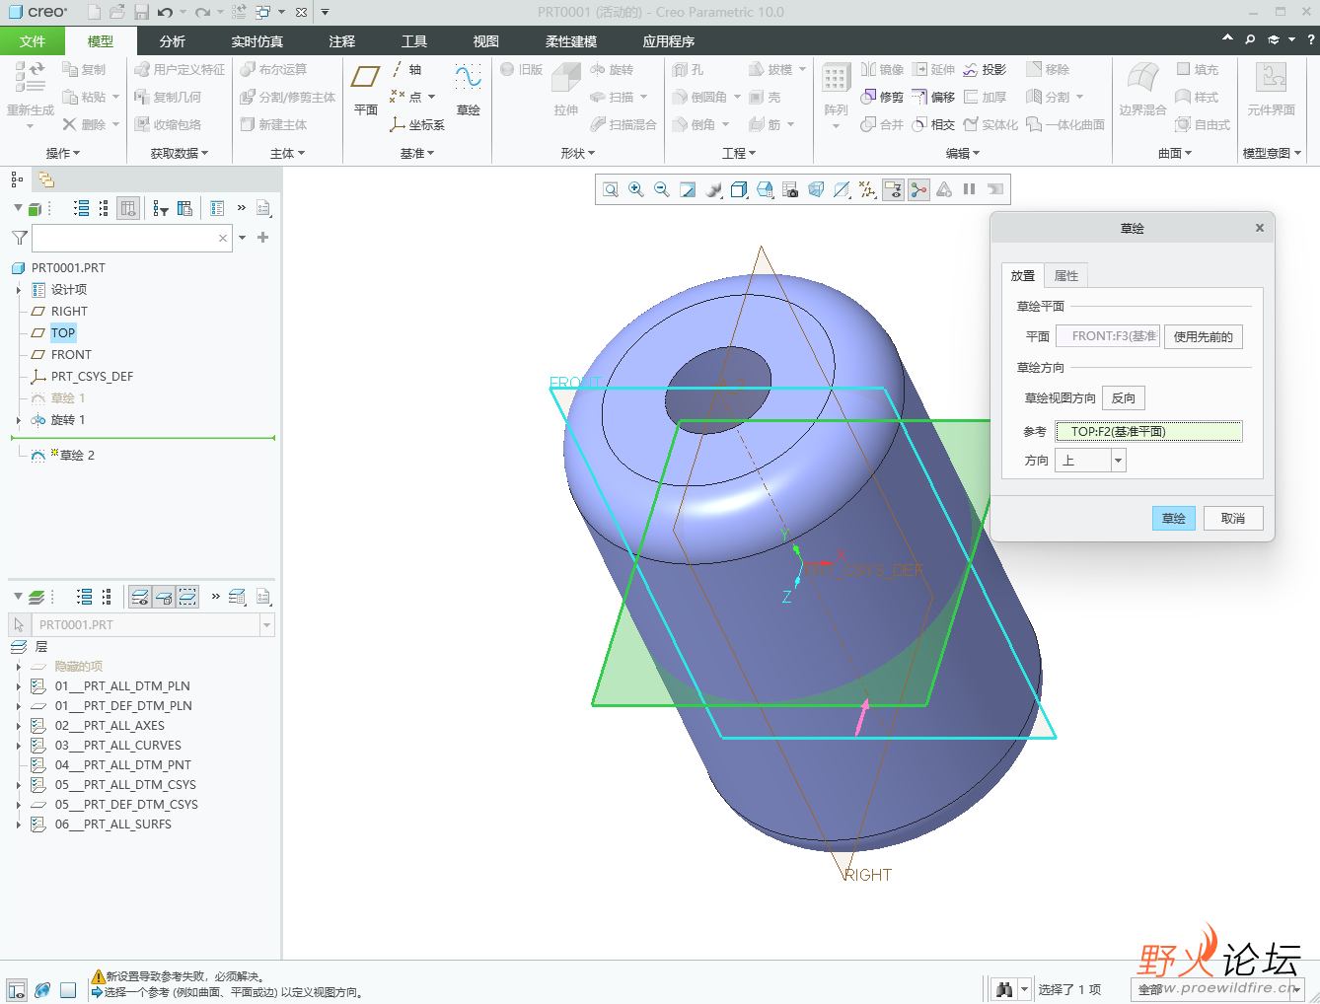Click the Reference (参考) collector field
The height and width of the screenshot is (1004, 1320).
pos(1149,432)
